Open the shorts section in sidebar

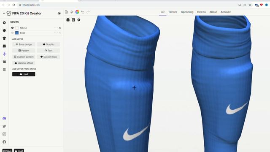tap(4, 46)
